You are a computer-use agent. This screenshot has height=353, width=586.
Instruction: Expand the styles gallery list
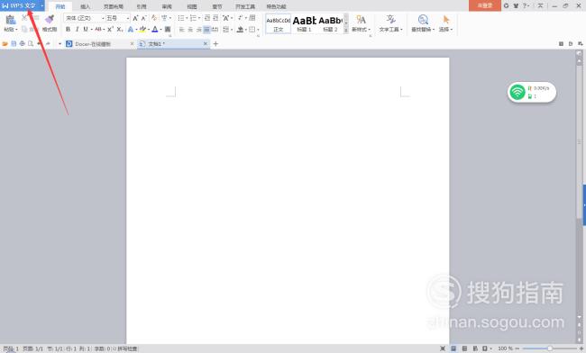[x=345, y=31]
